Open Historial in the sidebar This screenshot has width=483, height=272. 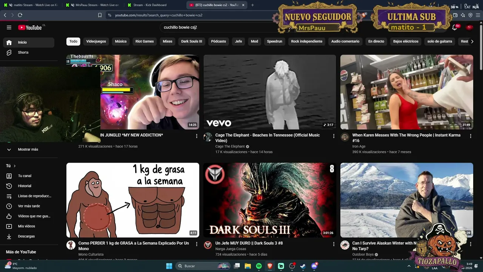[29, 186]
